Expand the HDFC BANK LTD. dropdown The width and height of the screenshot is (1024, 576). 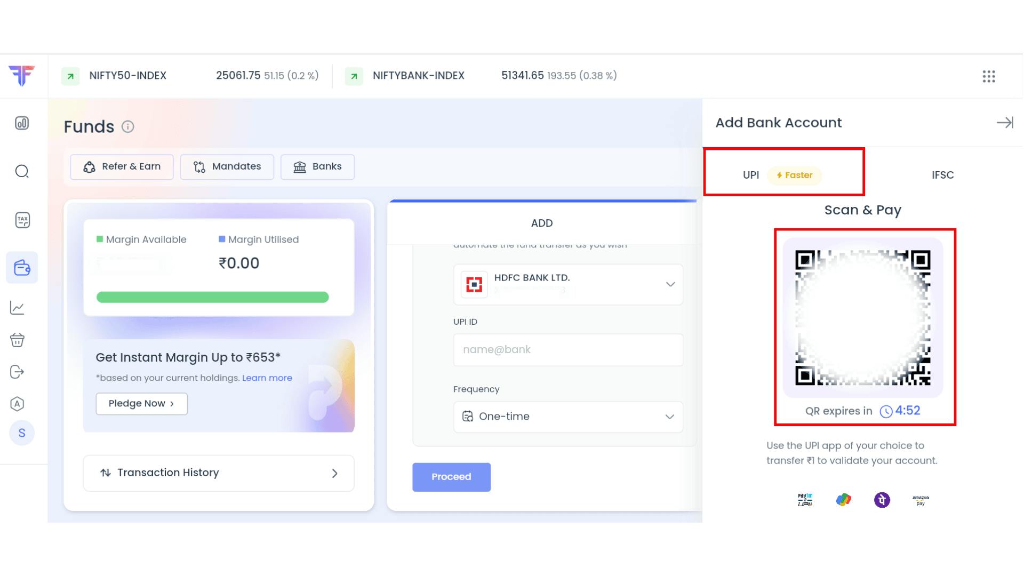pos(670,284)
